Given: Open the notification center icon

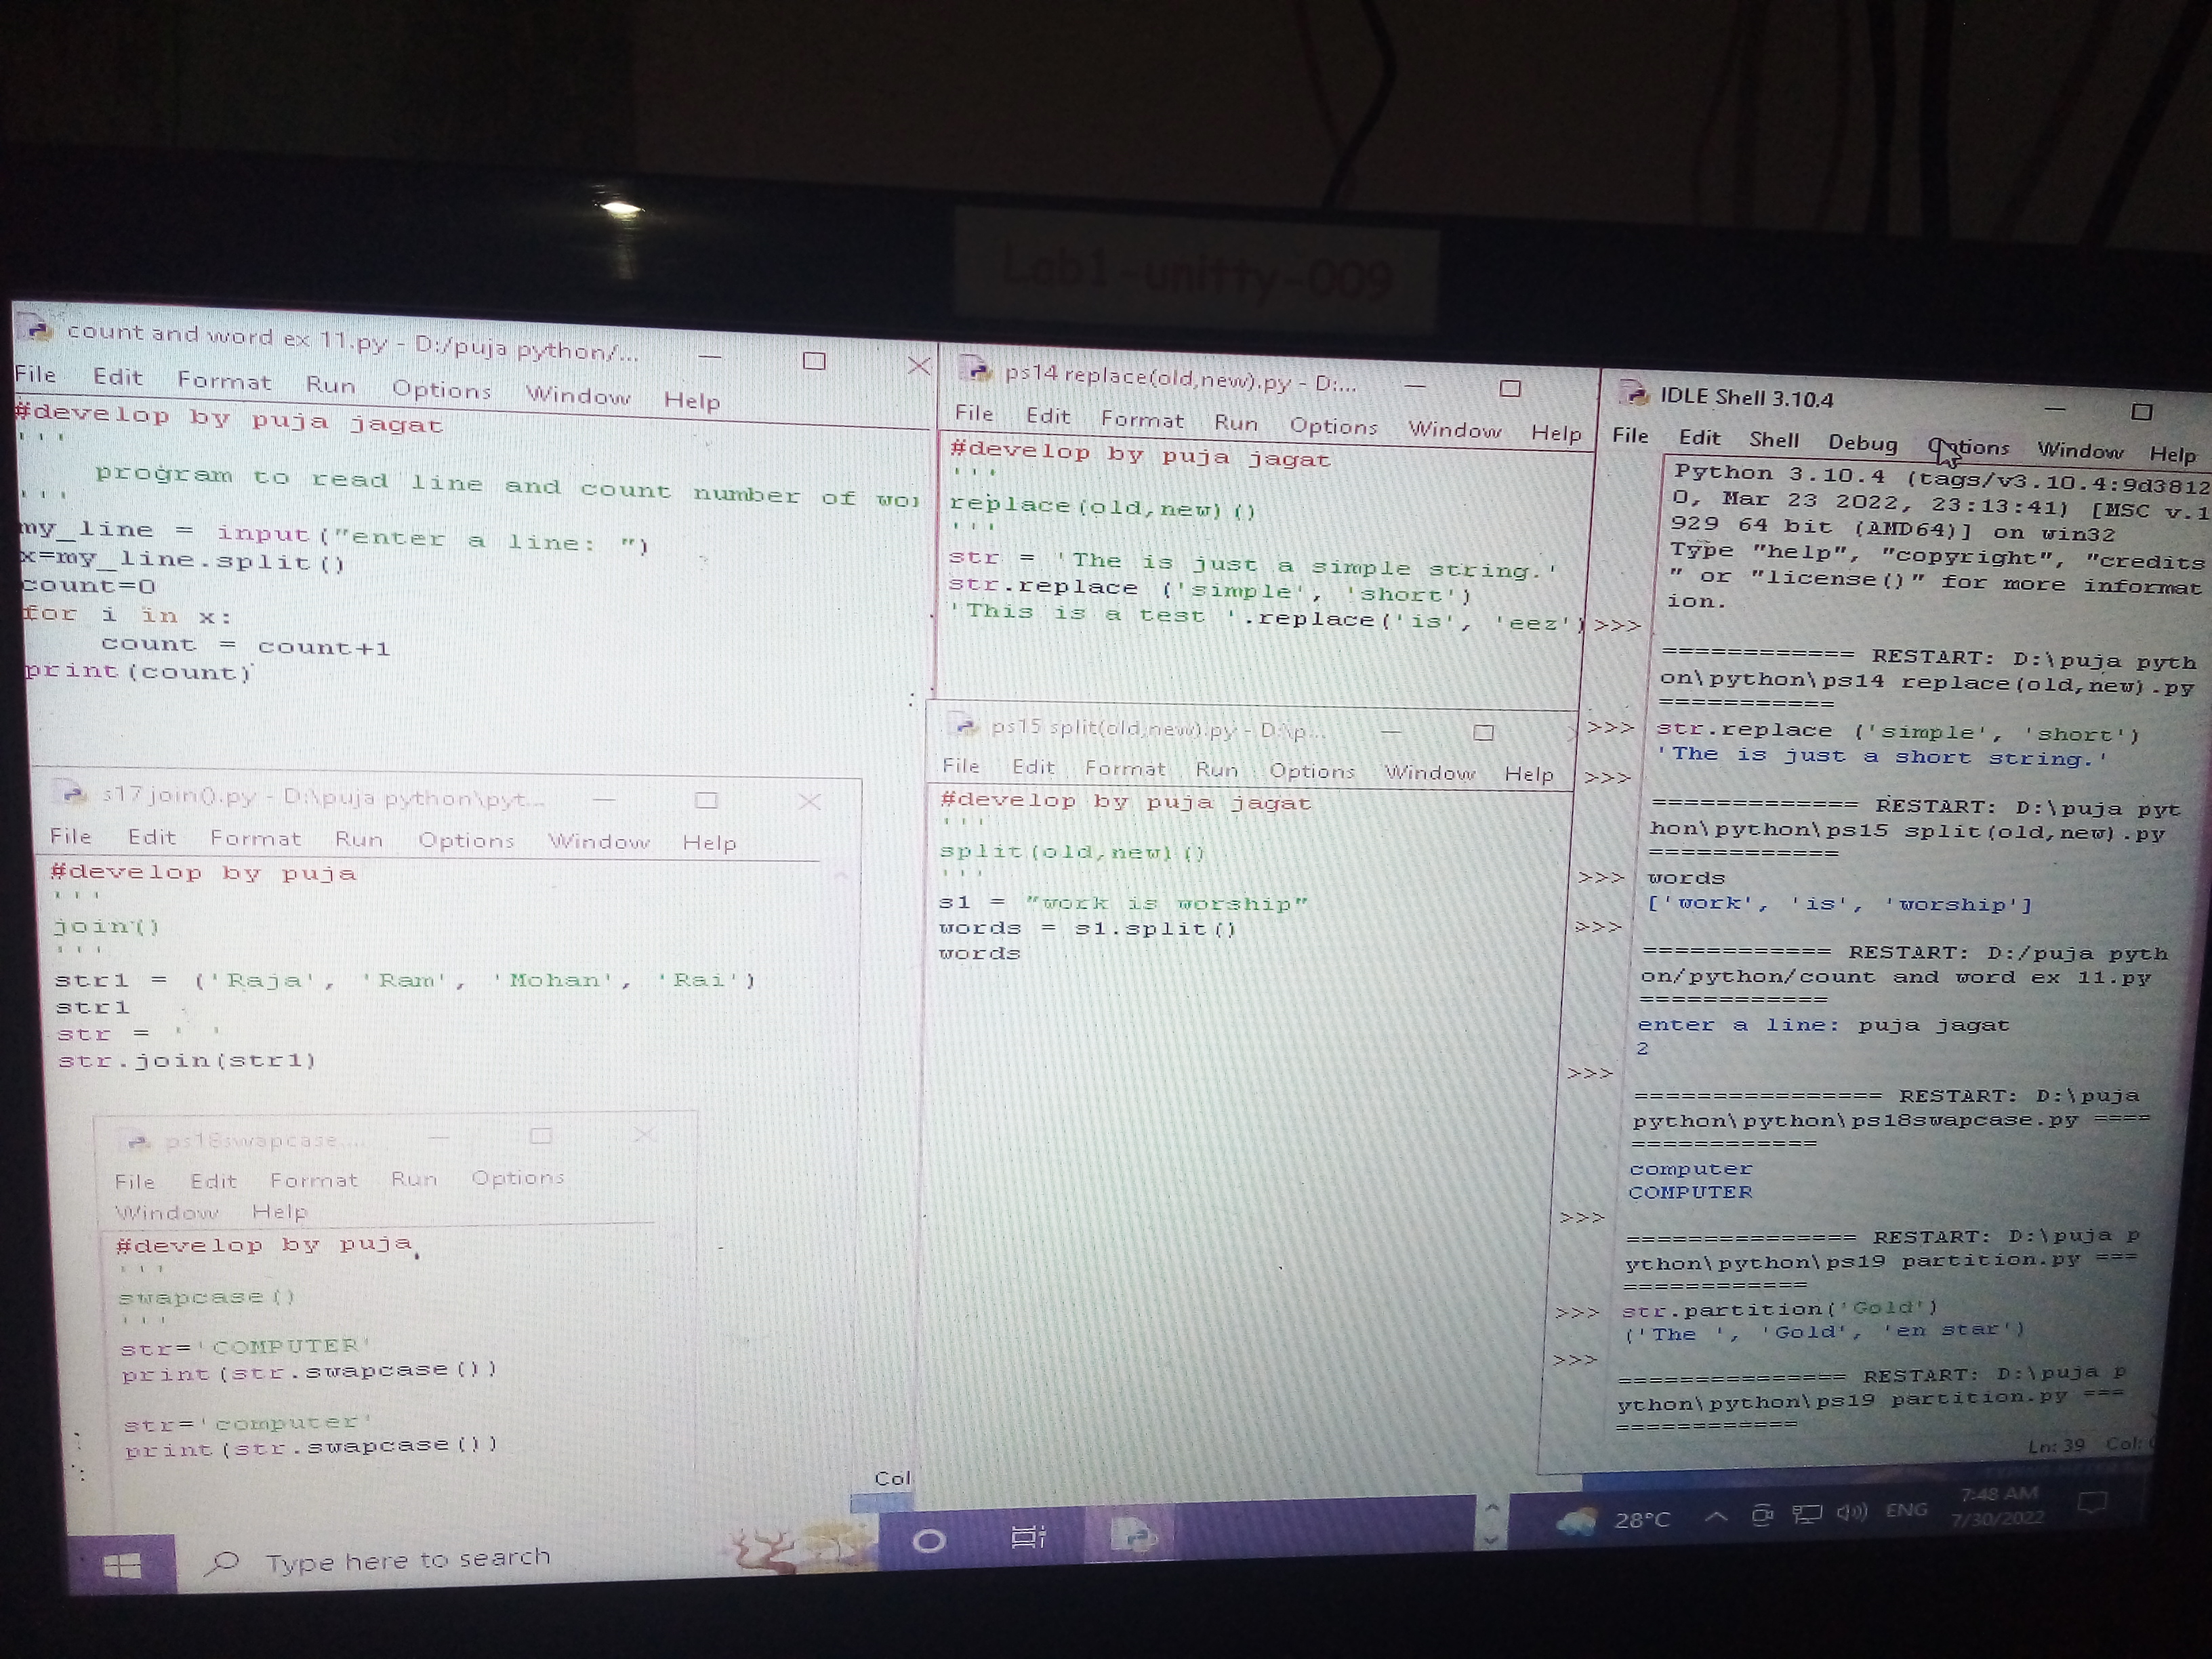Looking at the screenshot, I should coord(2092,1502).
